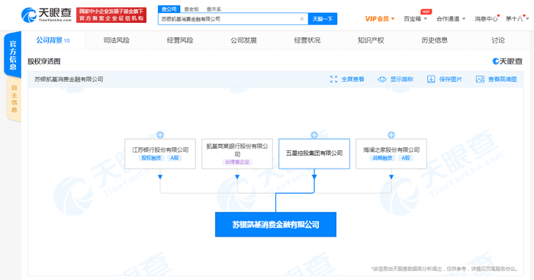Expand plus icon above 五星控股集团有限公司
Image resolution: width=534 pixels, height=280 pixels.
(314, 135)
